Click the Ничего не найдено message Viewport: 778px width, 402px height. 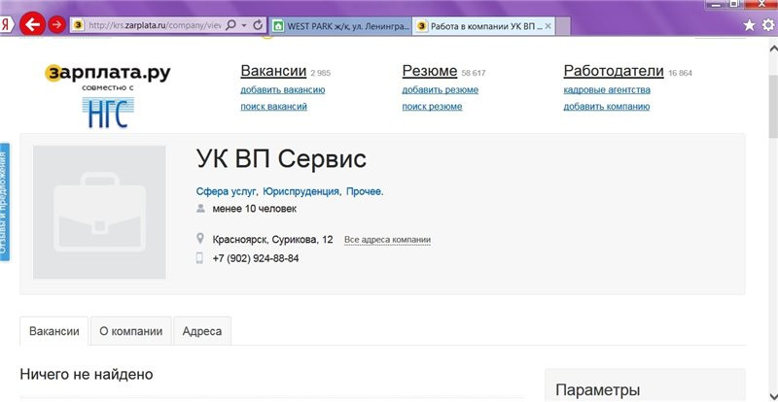87,374
